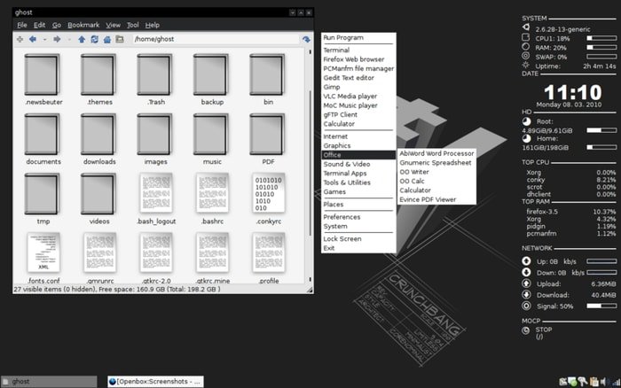Click the new tab plus icon

tap(20, 39)
